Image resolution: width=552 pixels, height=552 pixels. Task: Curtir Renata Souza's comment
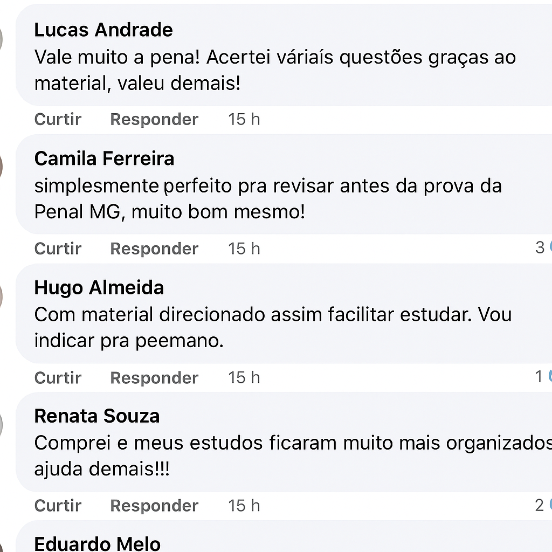point(58,506)
